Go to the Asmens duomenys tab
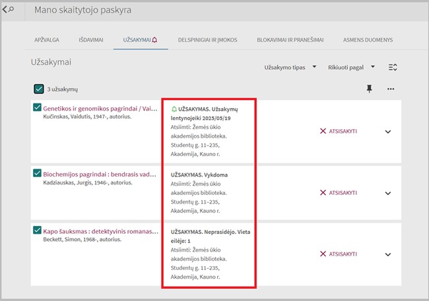 (368, 40)
